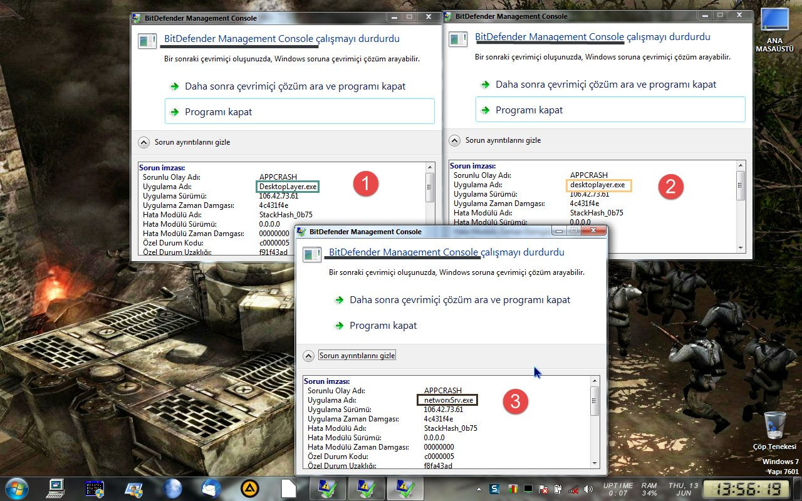Open the blank white document taskbar icon
This screenshot has width=802, height=501.
point(288,488)
